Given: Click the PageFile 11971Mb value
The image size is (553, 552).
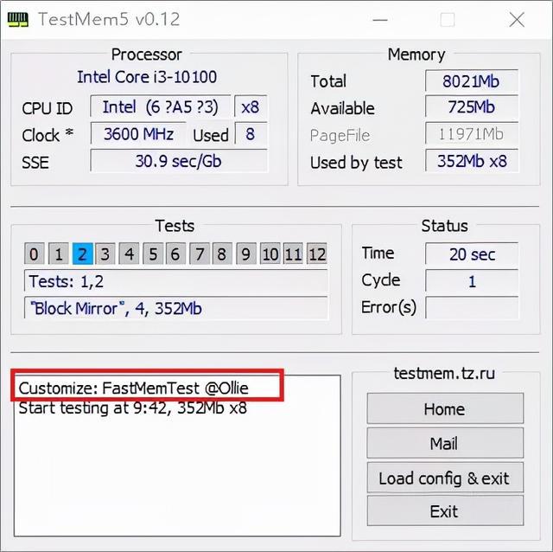Looking at the screenshot, I should (x=472, y=133).
